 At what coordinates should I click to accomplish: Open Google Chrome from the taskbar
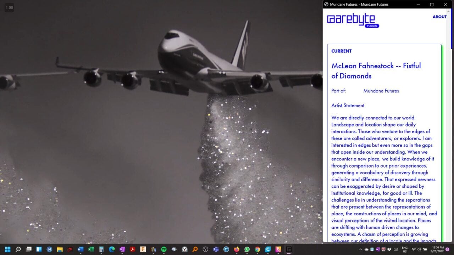pos(257,249)
